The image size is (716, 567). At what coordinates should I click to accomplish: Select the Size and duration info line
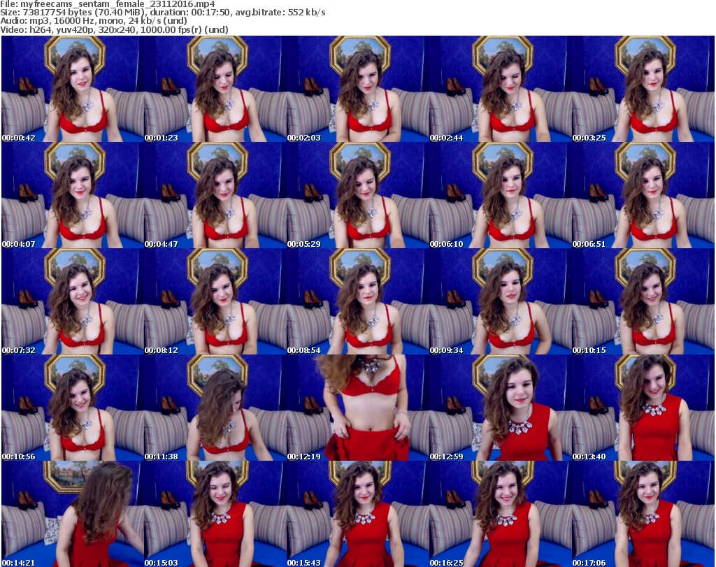(162, 13)
